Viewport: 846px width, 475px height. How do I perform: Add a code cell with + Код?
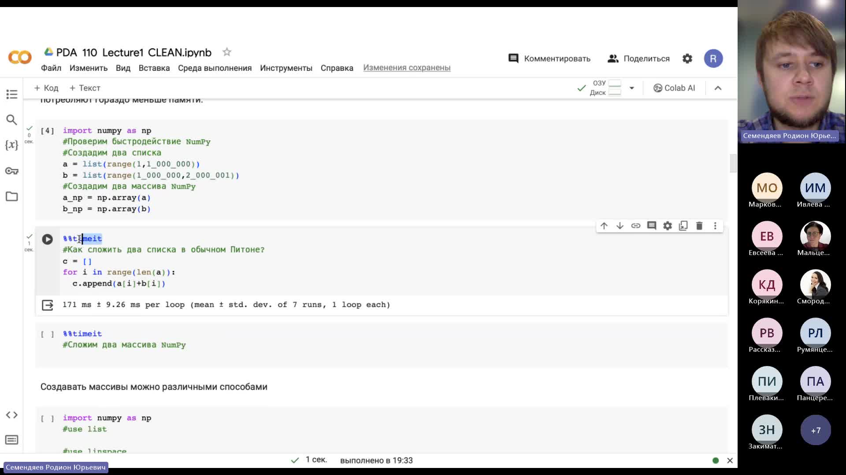[46, 88]
